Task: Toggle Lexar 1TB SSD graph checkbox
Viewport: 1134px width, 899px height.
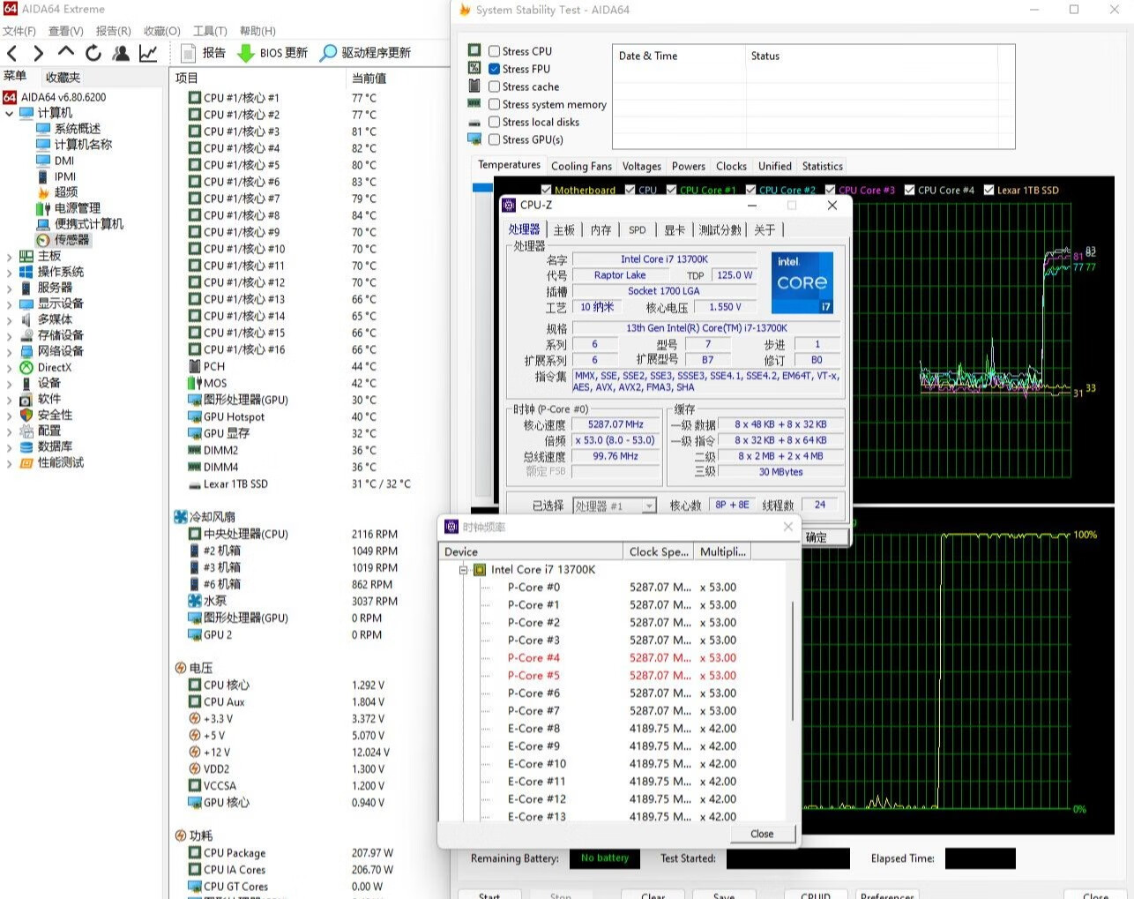Action: 989,190
